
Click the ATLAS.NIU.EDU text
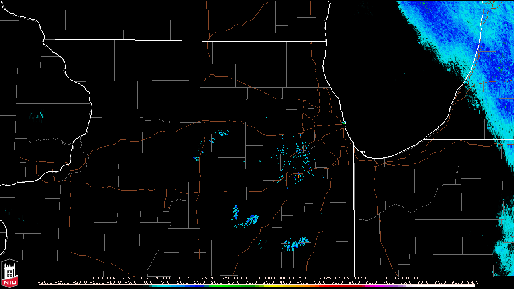[403, 278]
